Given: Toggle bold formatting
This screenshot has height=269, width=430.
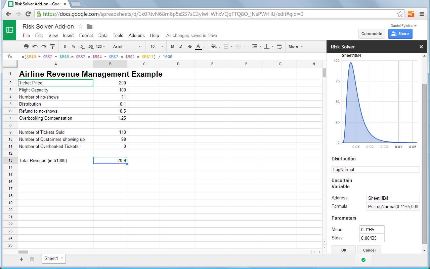Looking at the screenshot, I should [x=172, y=46].
